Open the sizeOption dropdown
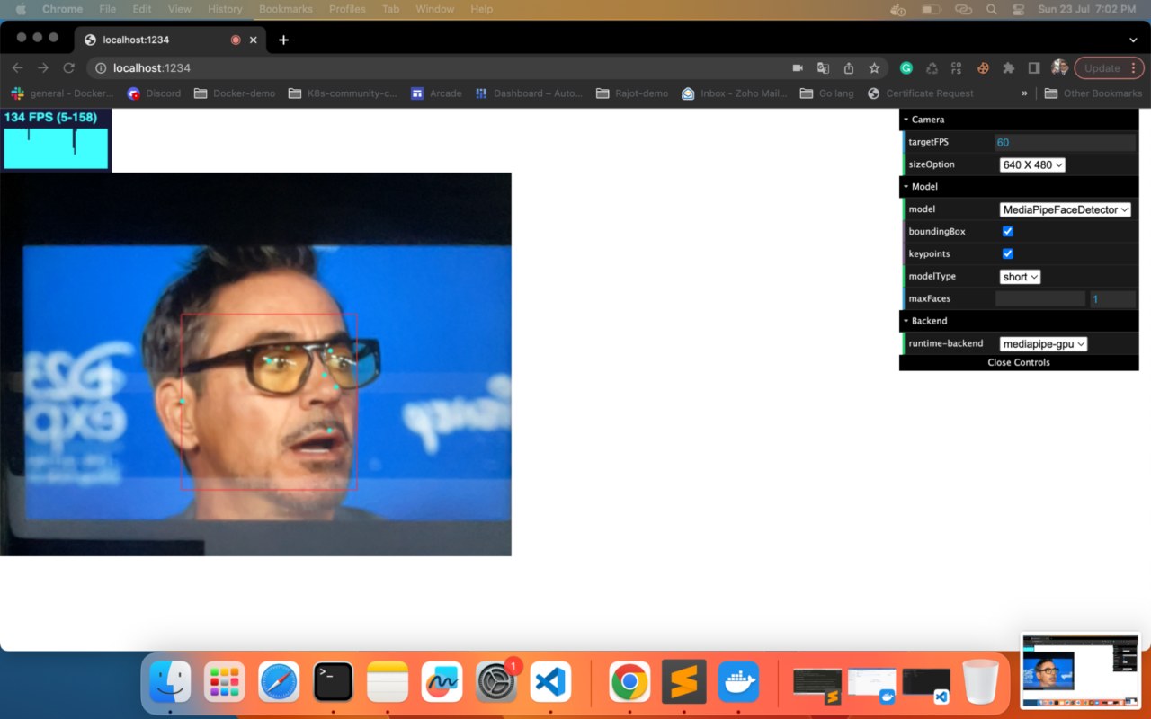 (x=1031, y=164)
